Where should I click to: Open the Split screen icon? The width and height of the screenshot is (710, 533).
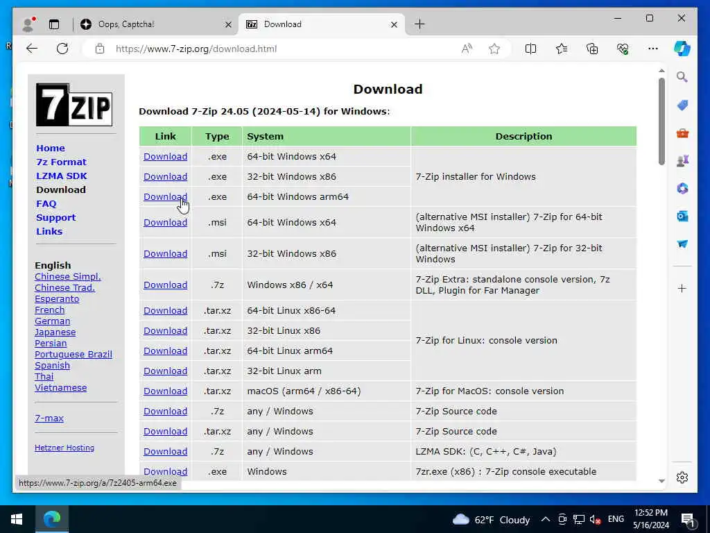click(x=530, y=49)
